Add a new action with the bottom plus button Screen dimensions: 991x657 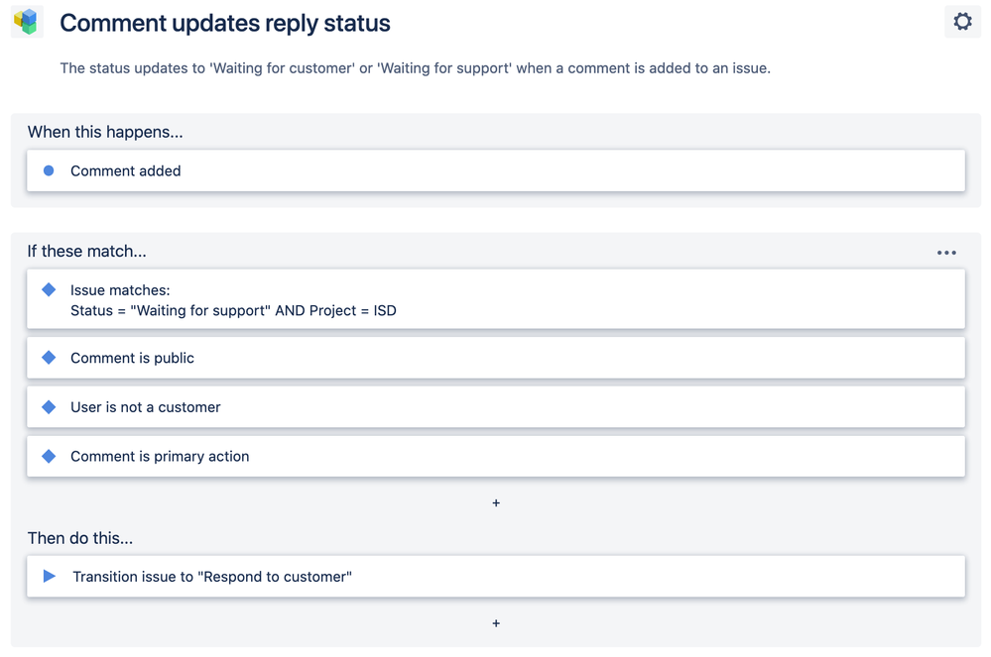[x=496, y=623]
